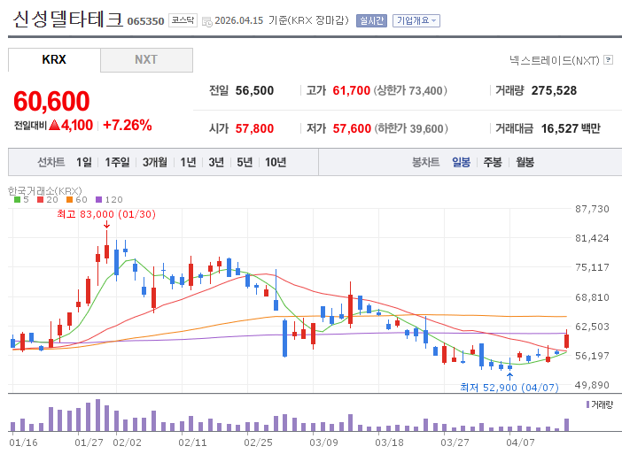Click the orange 60-day moving average swatch
This screenshot has height=454, width=622.
tap(69, 200)
